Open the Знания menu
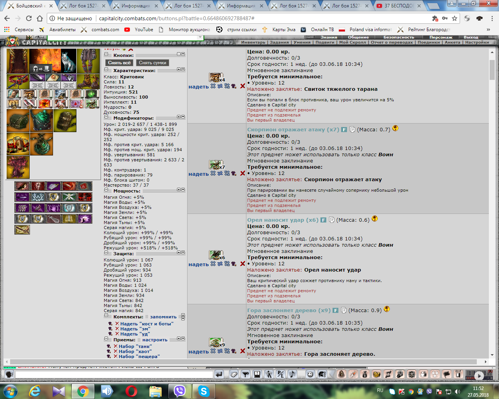Viewport: 499px width, 399px height. click(329, 37)
